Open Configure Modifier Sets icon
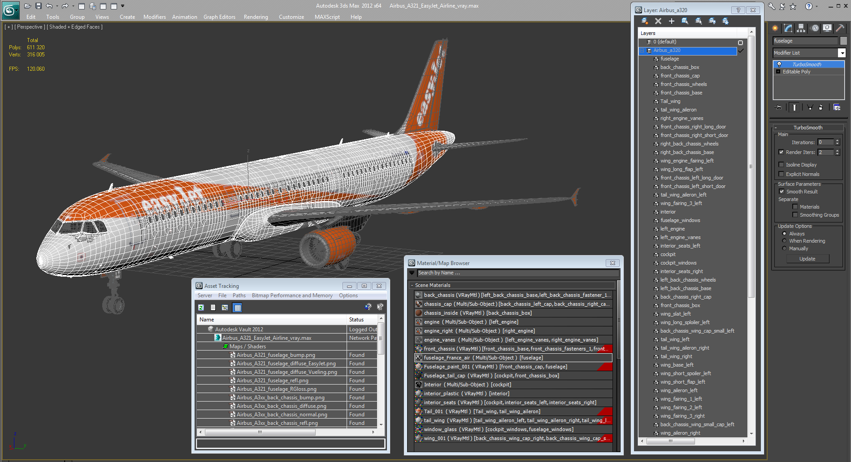 837,107
